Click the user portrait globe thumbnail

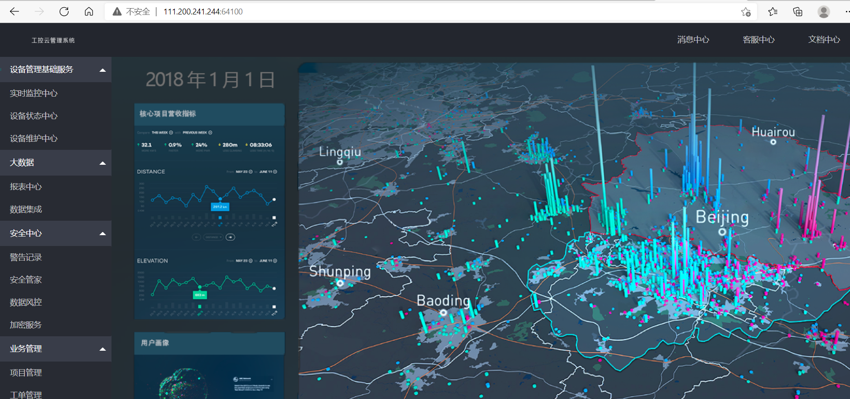tap(183, 384)
